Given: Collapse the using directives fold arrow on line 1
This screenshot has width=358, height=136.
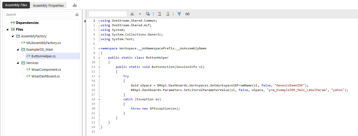Looking at the screenshot, I should (x=99, y=21).
